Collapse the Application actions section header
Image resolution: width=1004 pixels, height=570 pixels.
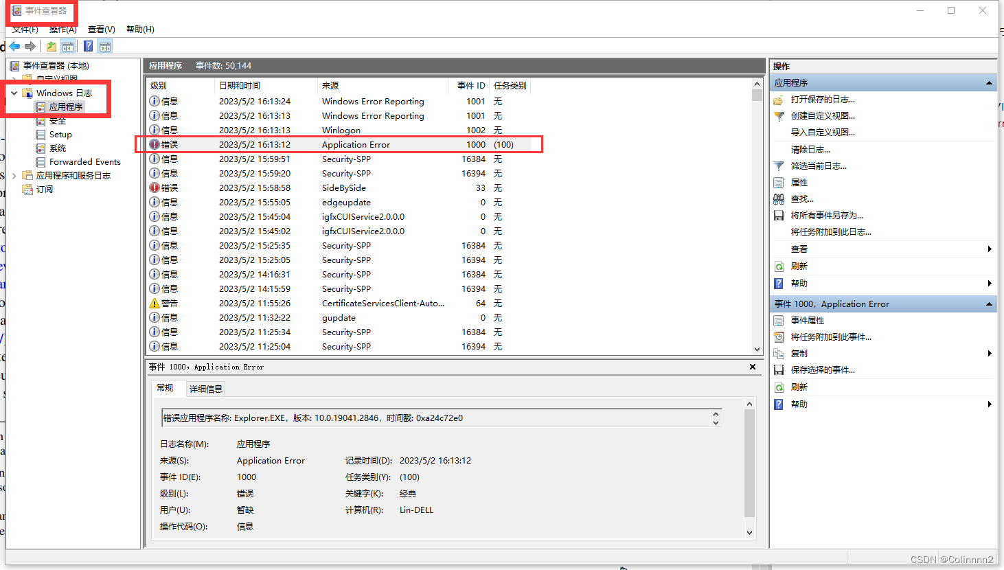coord(989,82)
